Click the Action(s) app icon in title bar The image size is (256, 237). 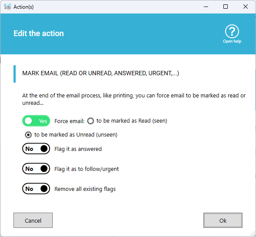7,7
